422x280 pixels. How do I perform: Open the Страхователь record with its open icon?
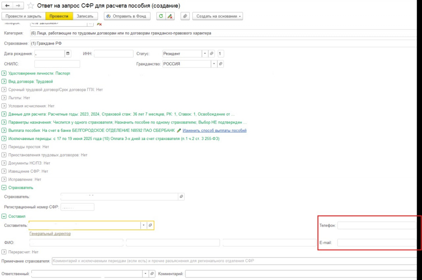click(181, 197)
